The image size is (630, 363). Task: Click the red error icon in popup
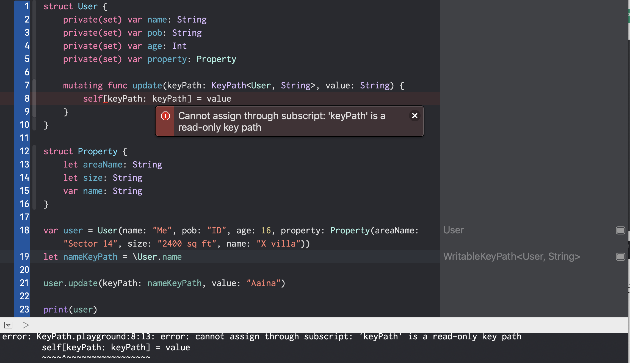165,116
